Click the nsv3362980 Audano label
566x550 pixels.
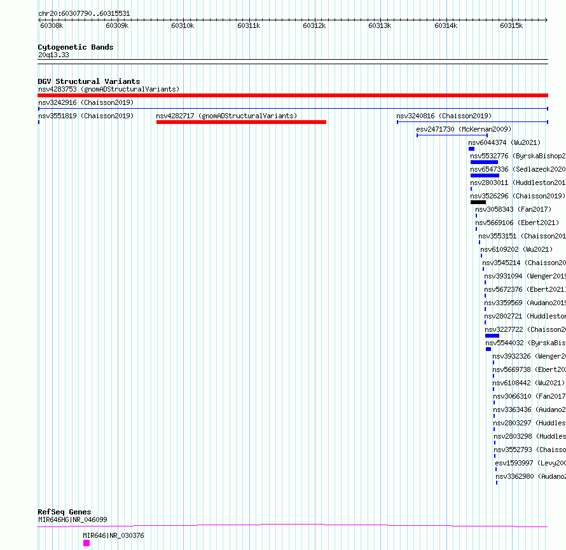[531, 476]
